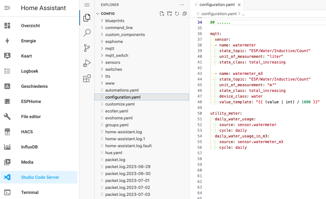The width and height of the screenshot is (326, 199).
Task: Create a new folder in CONFIG
Action: 169,14
